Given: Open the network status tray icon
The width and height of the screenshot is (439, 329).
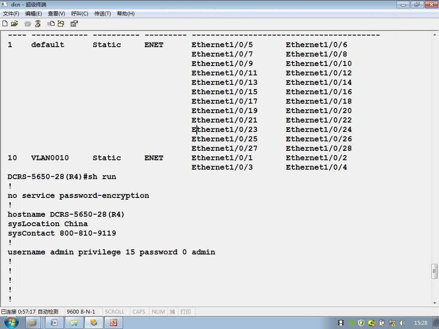Looking at the screenshot, I should (x=392, y=323).
